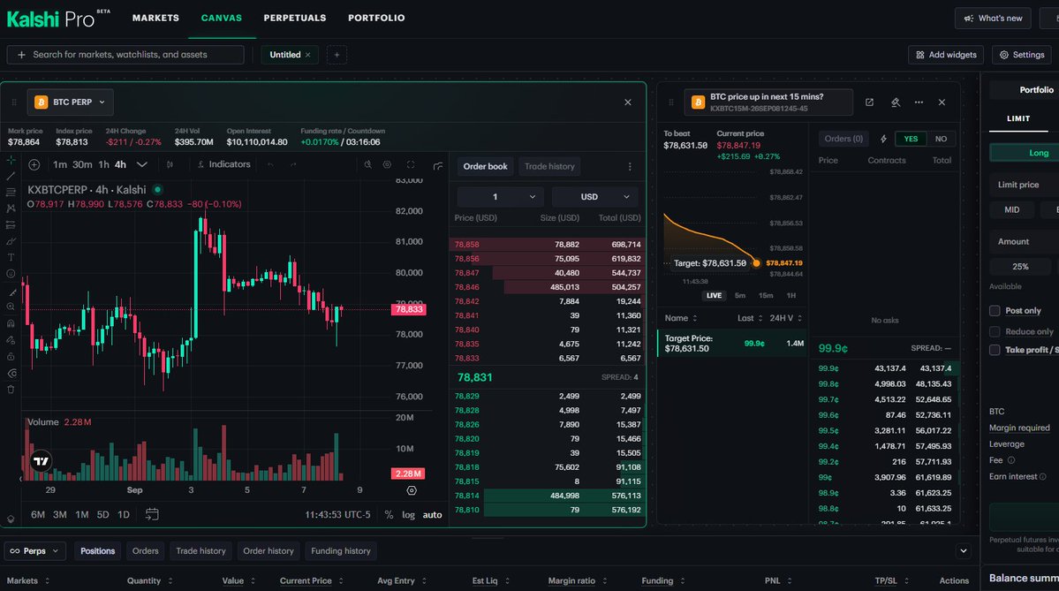The width and height of the screenshot is (1059, 591).
Task: Enable the Take profit checkbox
Action: 995,350
